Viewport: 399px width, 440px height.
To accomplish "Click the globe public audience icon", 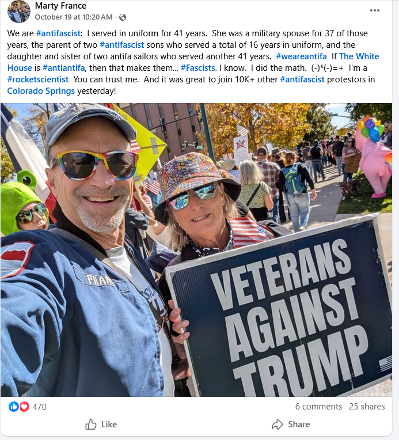I will [x=122, y=17].
